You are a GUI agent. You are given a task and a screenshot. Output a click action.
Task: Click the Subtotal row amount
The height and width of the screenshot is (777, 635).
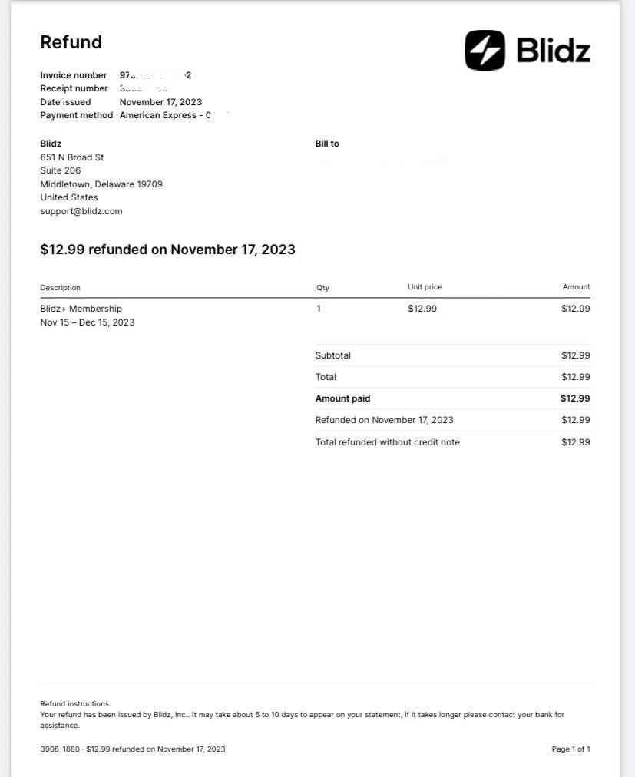[x=576, y=355]
